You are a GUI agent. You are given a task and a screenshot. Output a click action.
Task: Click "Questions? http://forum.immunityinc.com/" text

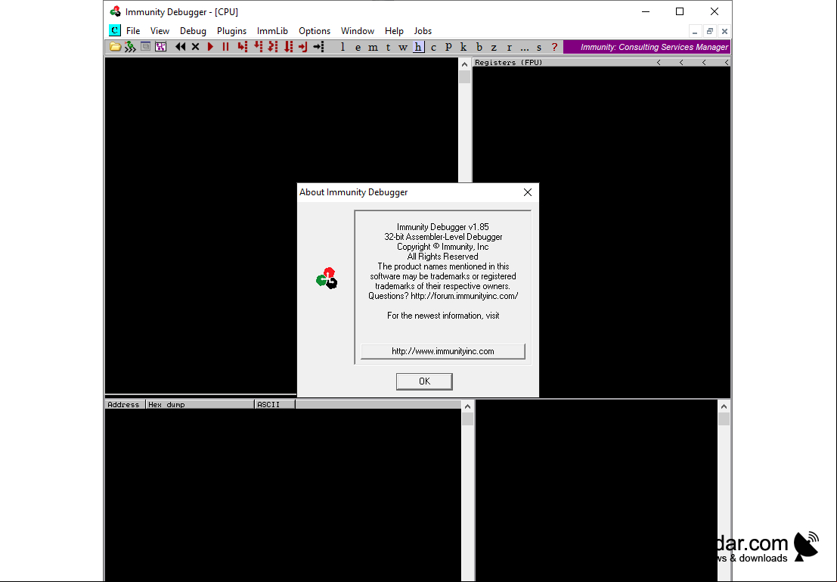tap(443, 296)
